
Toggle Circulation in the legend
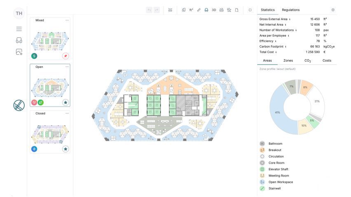[x=272, y=156]
